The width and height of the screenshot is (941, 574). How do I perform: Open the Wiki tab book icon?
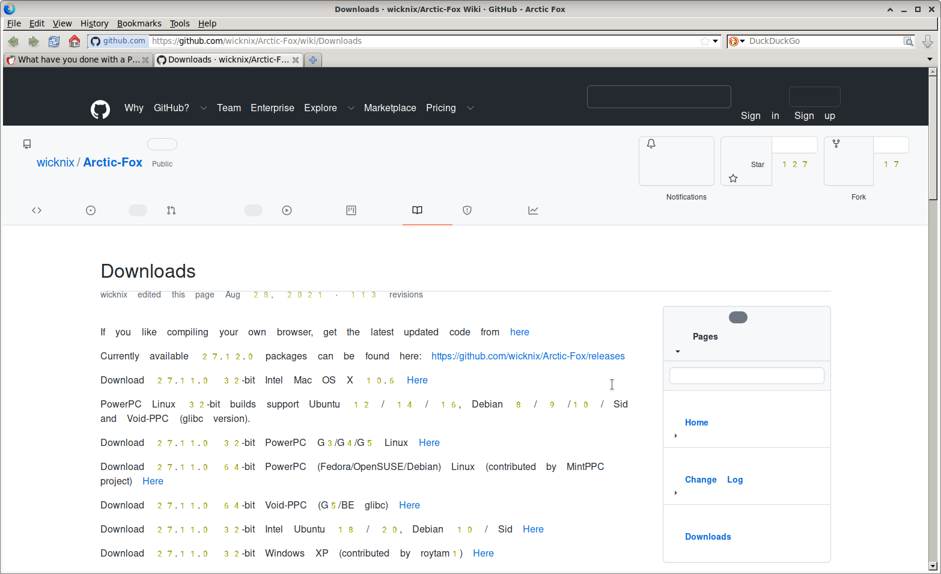[417, 210]
